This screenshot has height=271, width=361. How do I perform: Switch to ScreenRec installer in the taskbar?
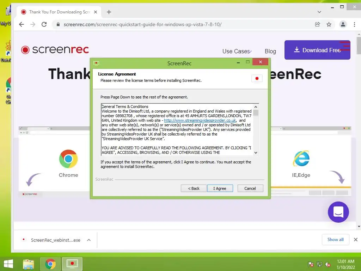[x=72, y=264]
